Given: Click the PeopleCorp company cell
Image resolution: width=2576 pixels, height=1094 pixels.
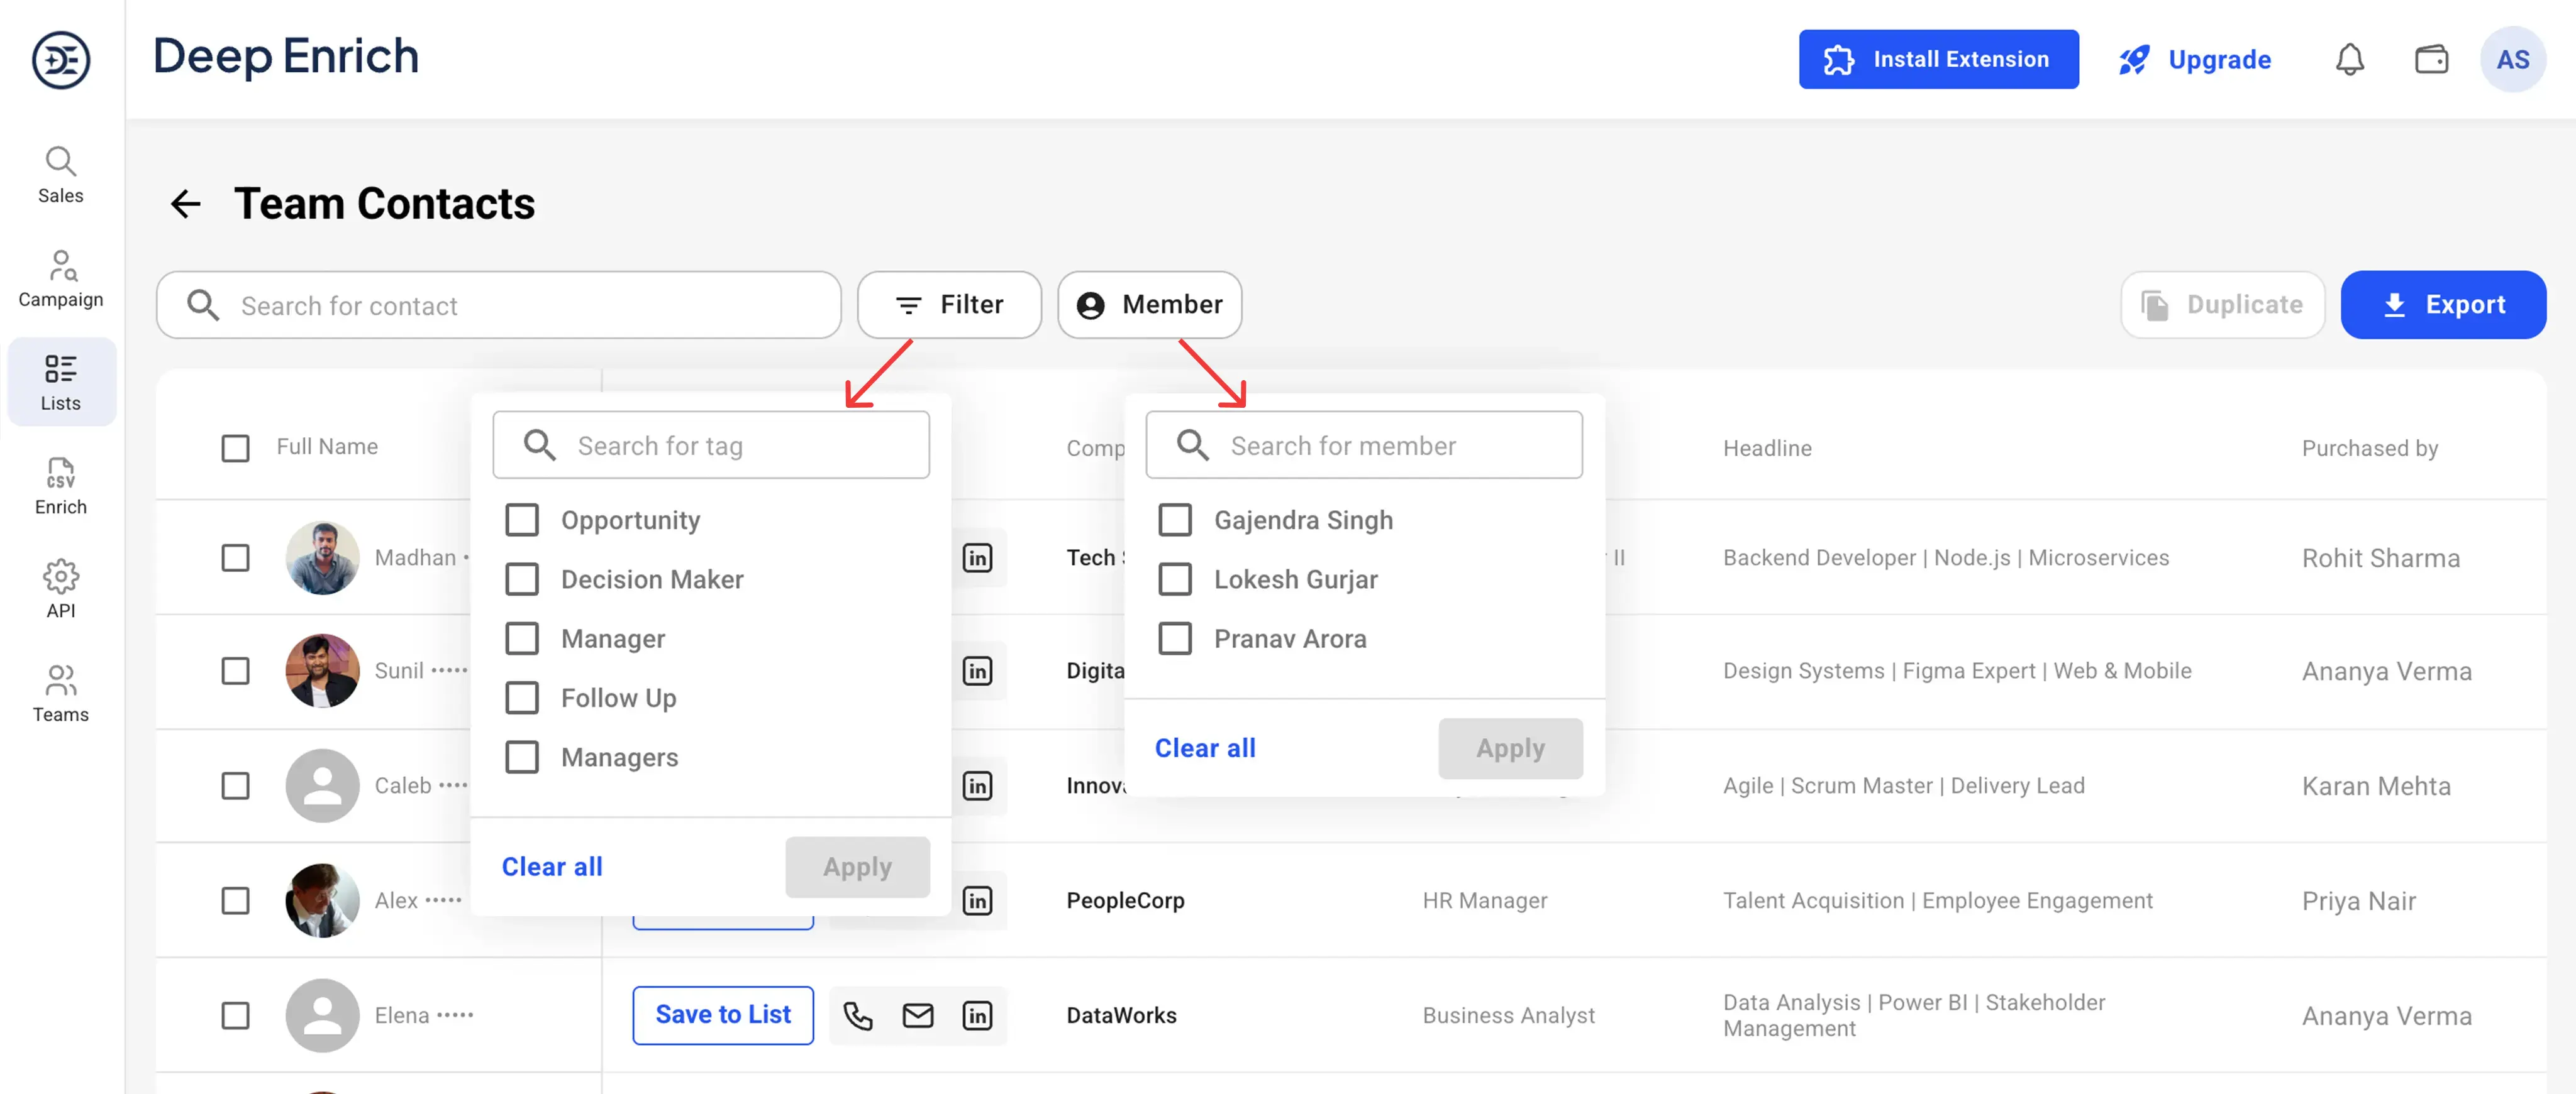Looking at the screenshot, I should point(1125,900).
